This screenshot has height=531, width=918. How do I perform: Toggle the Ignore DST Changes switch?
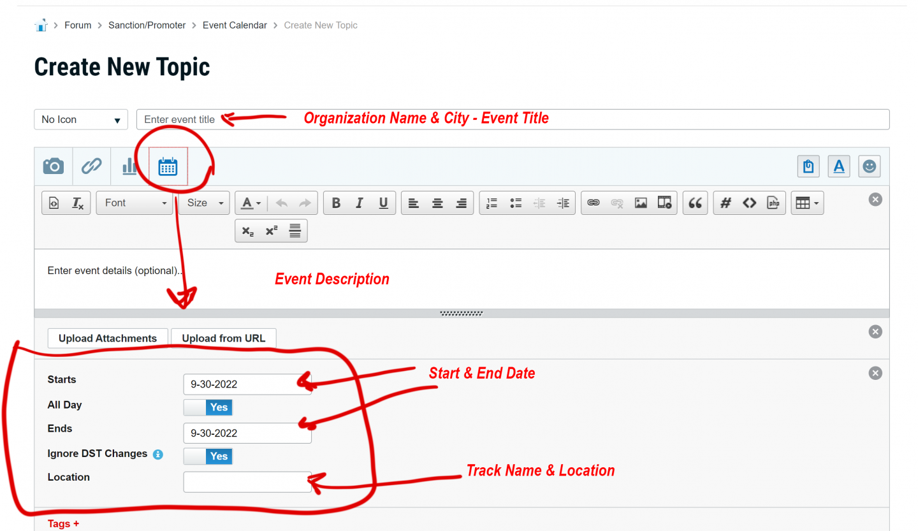pos(208,456)
